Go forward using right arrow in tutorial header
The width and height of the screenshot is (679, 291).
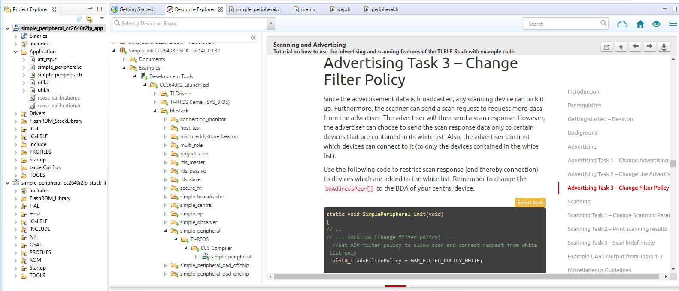point(650,46)
